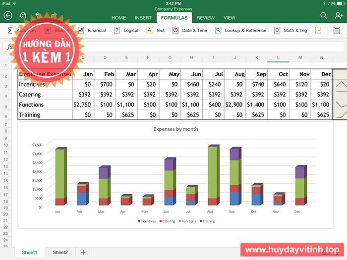The width and height of the screenshot is (347, 260).
Task: Switch to the VIEW tab
Action: coord(230,18)
